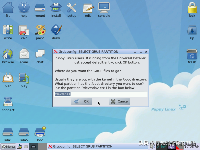200x150 pixels.
Task: Open the console terminal icon
Action: click(x=104, y=8)
